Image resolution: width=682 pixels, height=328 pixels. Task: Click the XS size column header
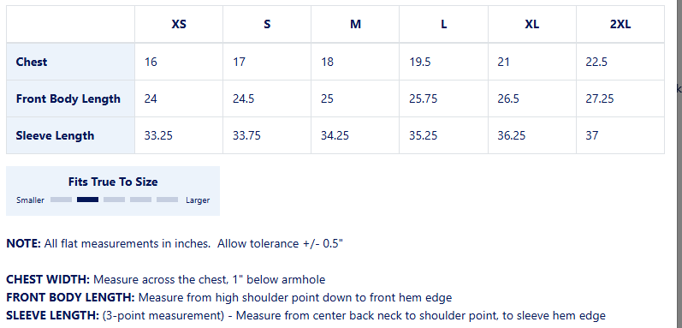(x=179, y=24)
